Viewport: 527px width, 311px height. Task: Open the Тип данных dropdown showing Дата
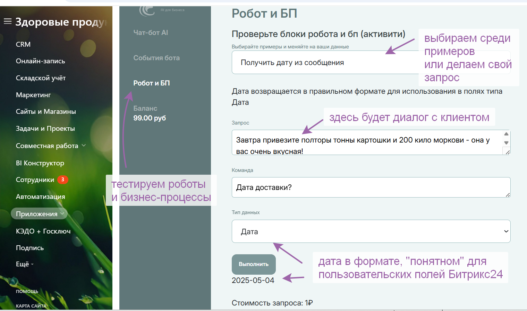(x=371, y=231)
